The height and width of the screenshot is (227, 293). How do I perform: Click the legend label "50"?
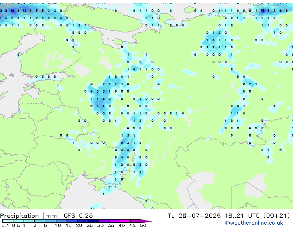click(143, 225)
